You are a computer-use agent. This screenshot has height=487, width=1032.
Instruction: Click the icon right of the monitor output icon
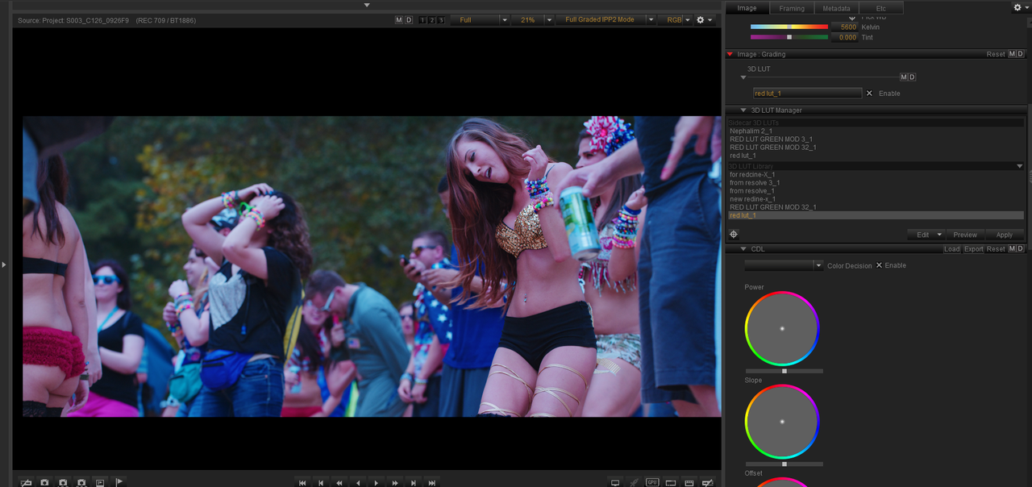[x=634, y=483]
